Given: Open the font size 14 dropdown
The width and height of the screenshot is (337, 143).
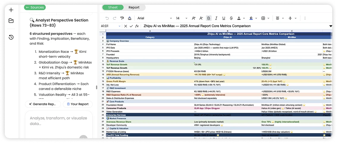Looking at the screenshot, I should click(182, 18).
